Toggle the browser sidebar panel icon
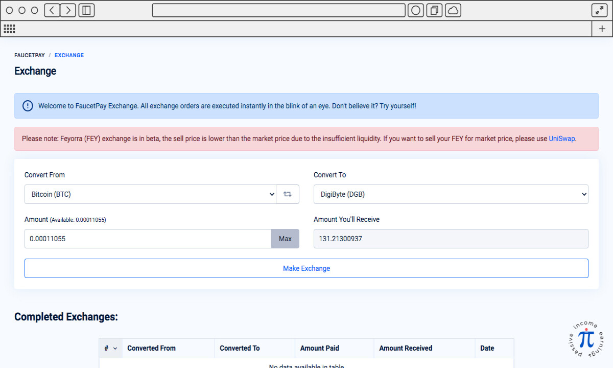 86,10
